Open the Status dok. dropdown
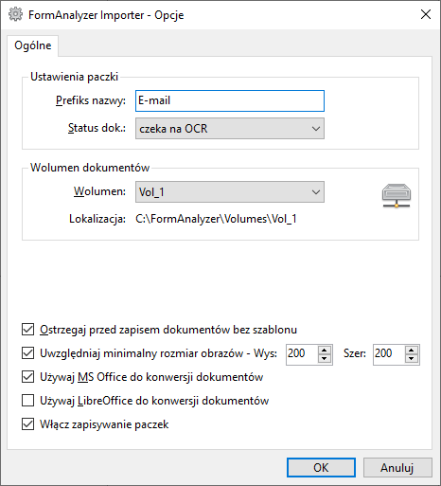The height and width of the screenshot is (486, 441). click(x=230, y=129)
